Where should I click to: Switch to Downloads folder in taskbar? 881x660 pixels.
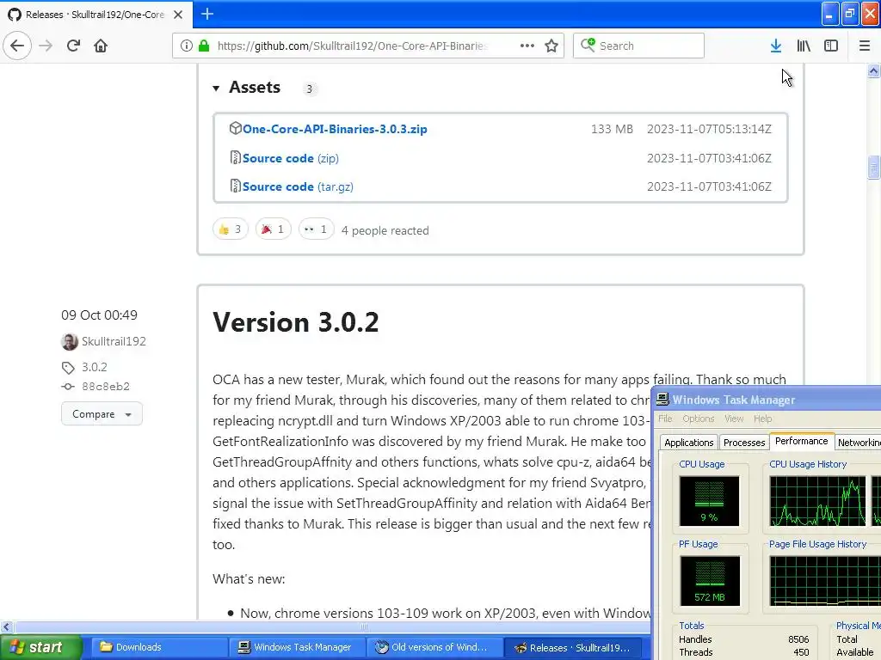(x=158, y=647)
